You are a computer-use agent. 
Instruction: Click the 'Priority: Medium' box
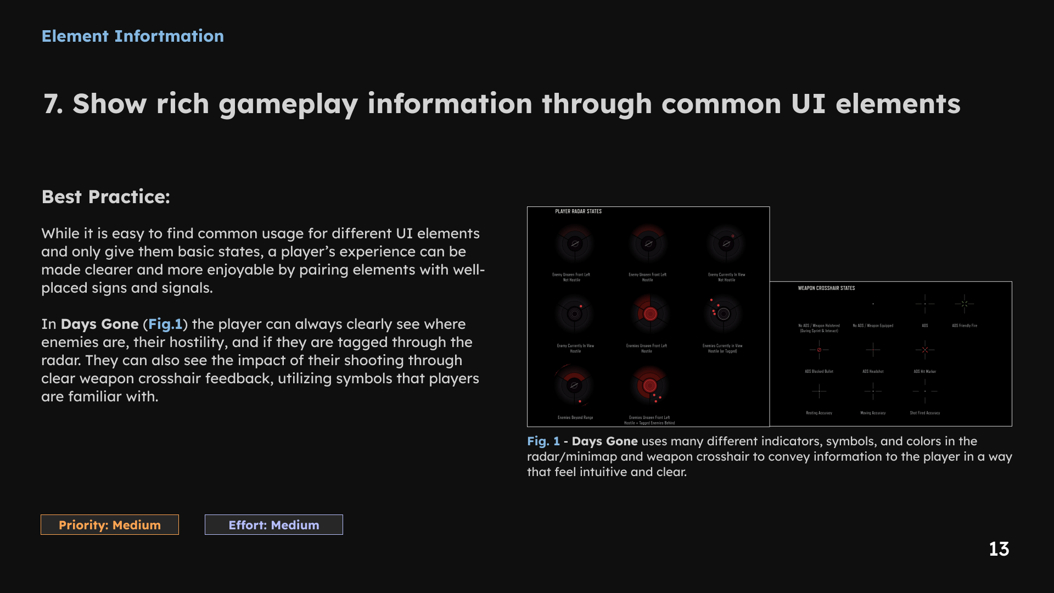point(110,525)
